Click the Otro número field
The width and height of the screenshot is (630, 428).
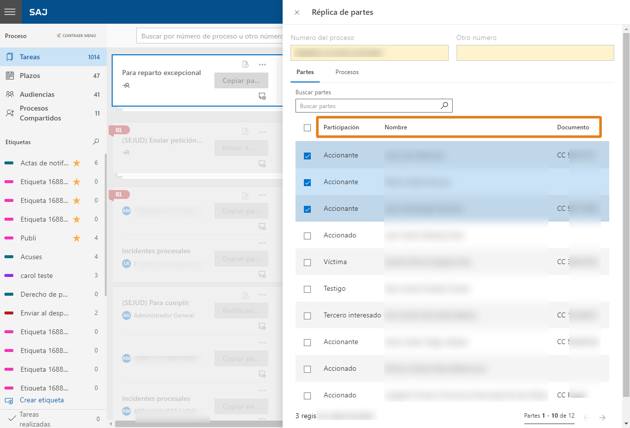535,53
